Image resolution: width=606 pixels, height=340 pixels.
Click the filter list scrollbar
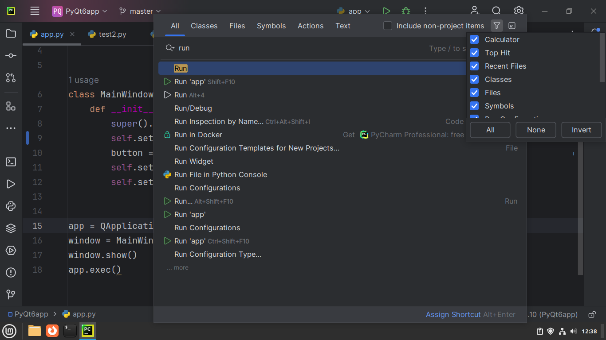point(602,58)
